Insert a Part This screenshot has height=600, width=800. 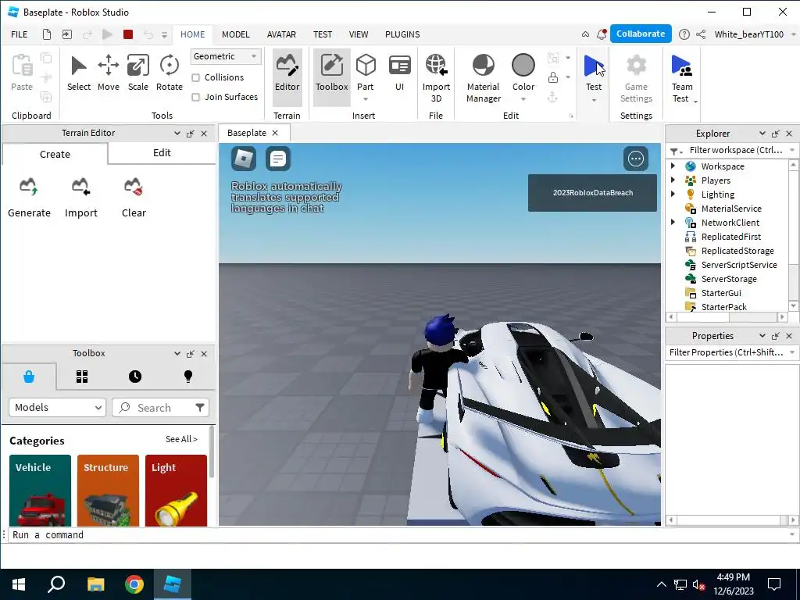pyautogui.click(x=366, y=66)
